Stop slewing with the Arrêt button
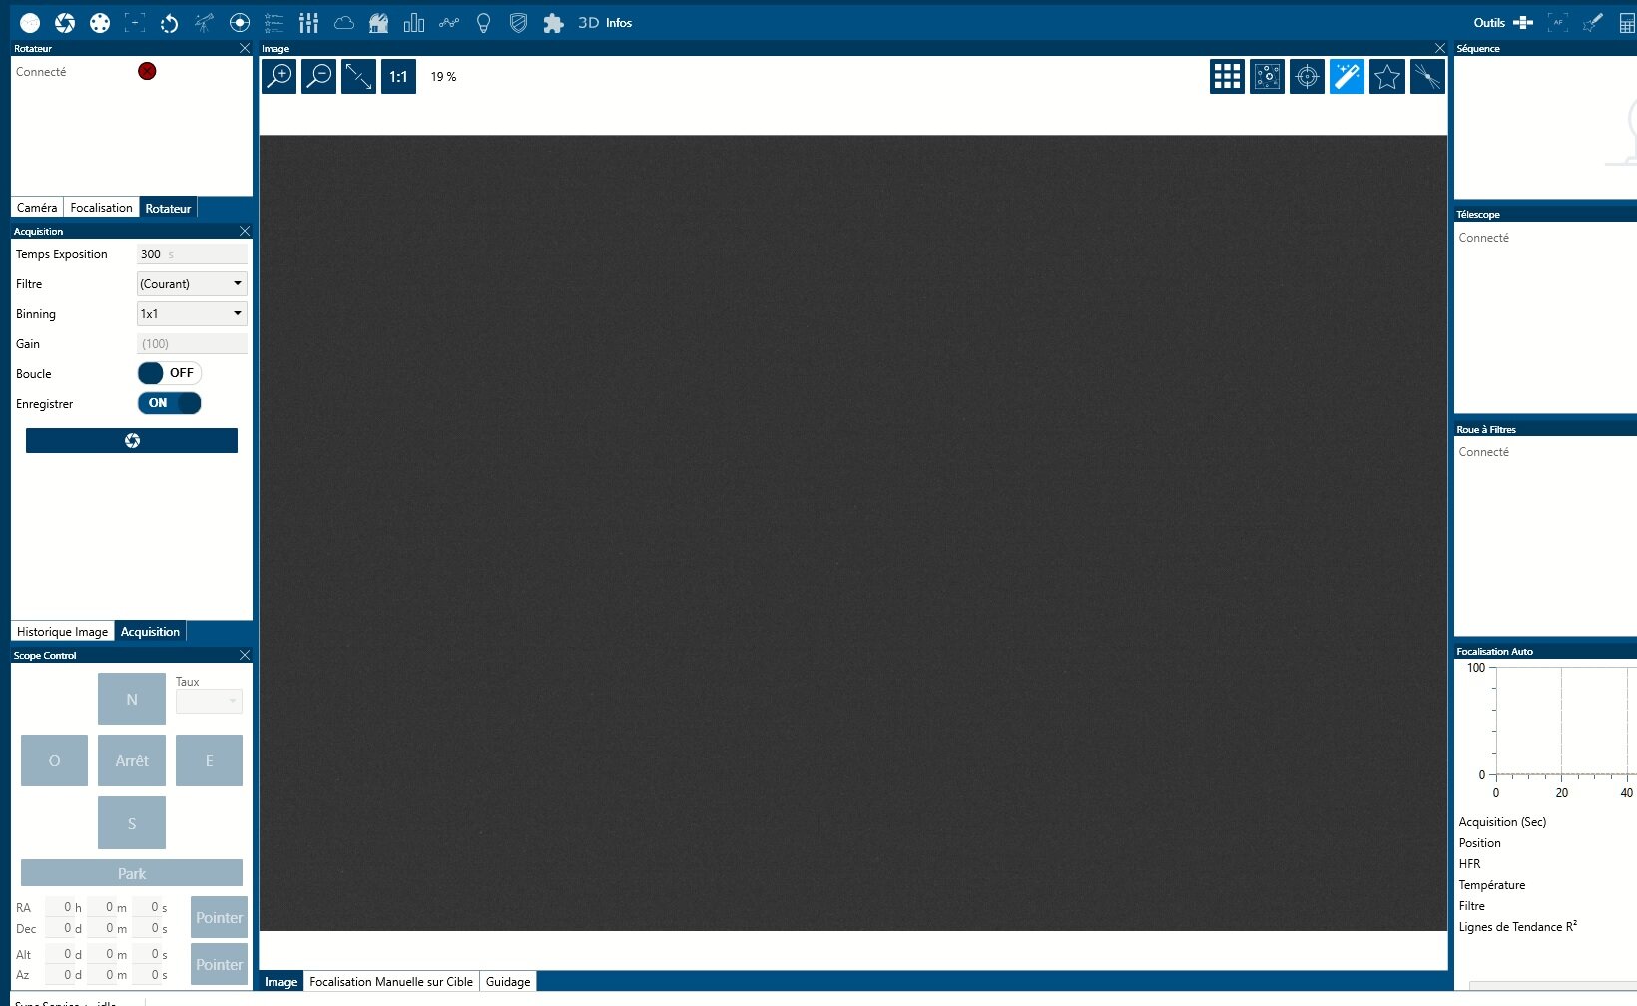Viewport: 1637px width, 1006px height. pyautogui.click(x=132, y=760)
